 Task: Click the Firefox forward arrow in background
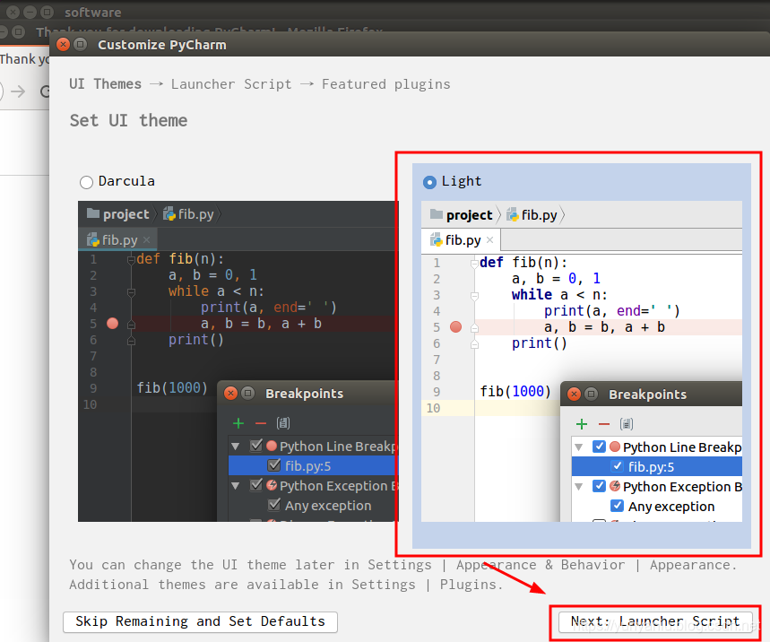coord(18,91)
